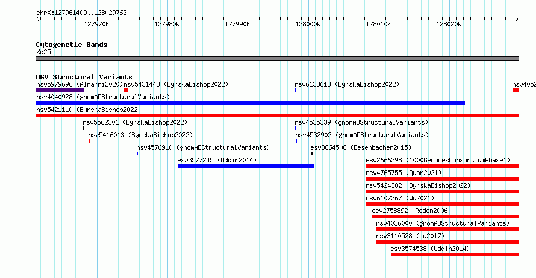This screenshot has height=278, width=536.
Task: Click the chrX:127961409..128029763 coordinates label
Action: (81, 13)
